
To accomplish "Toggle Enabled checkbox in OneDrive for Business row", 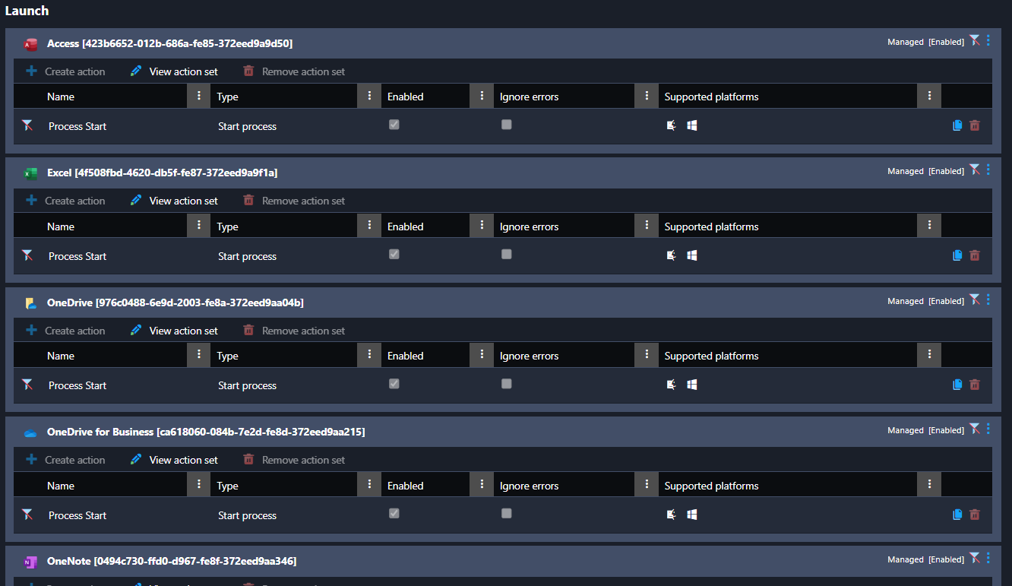I will click(x=394, y=513).
